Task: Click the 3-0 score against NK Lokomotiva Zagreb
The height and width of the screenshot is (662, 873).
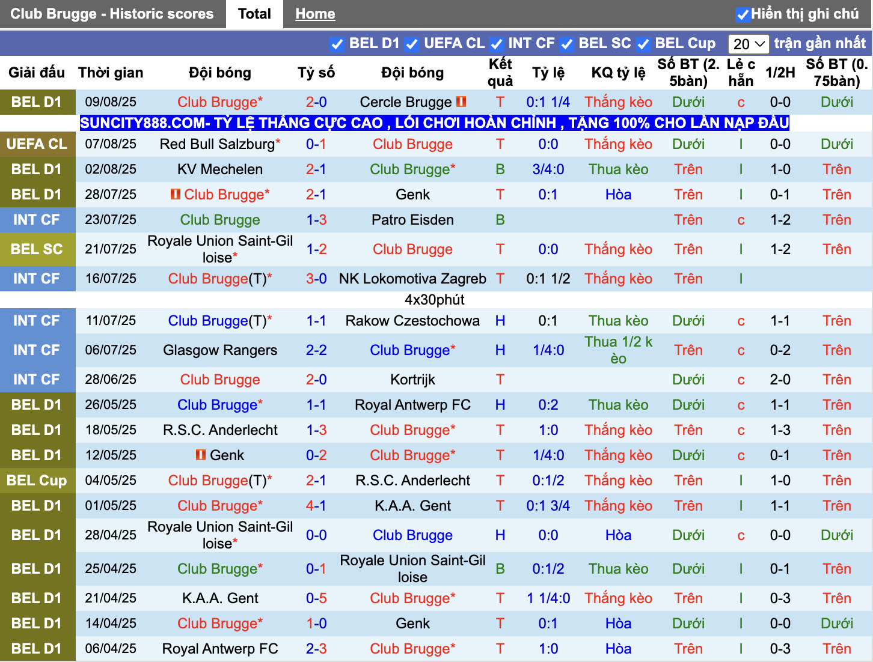Action: tap(316, 279)
